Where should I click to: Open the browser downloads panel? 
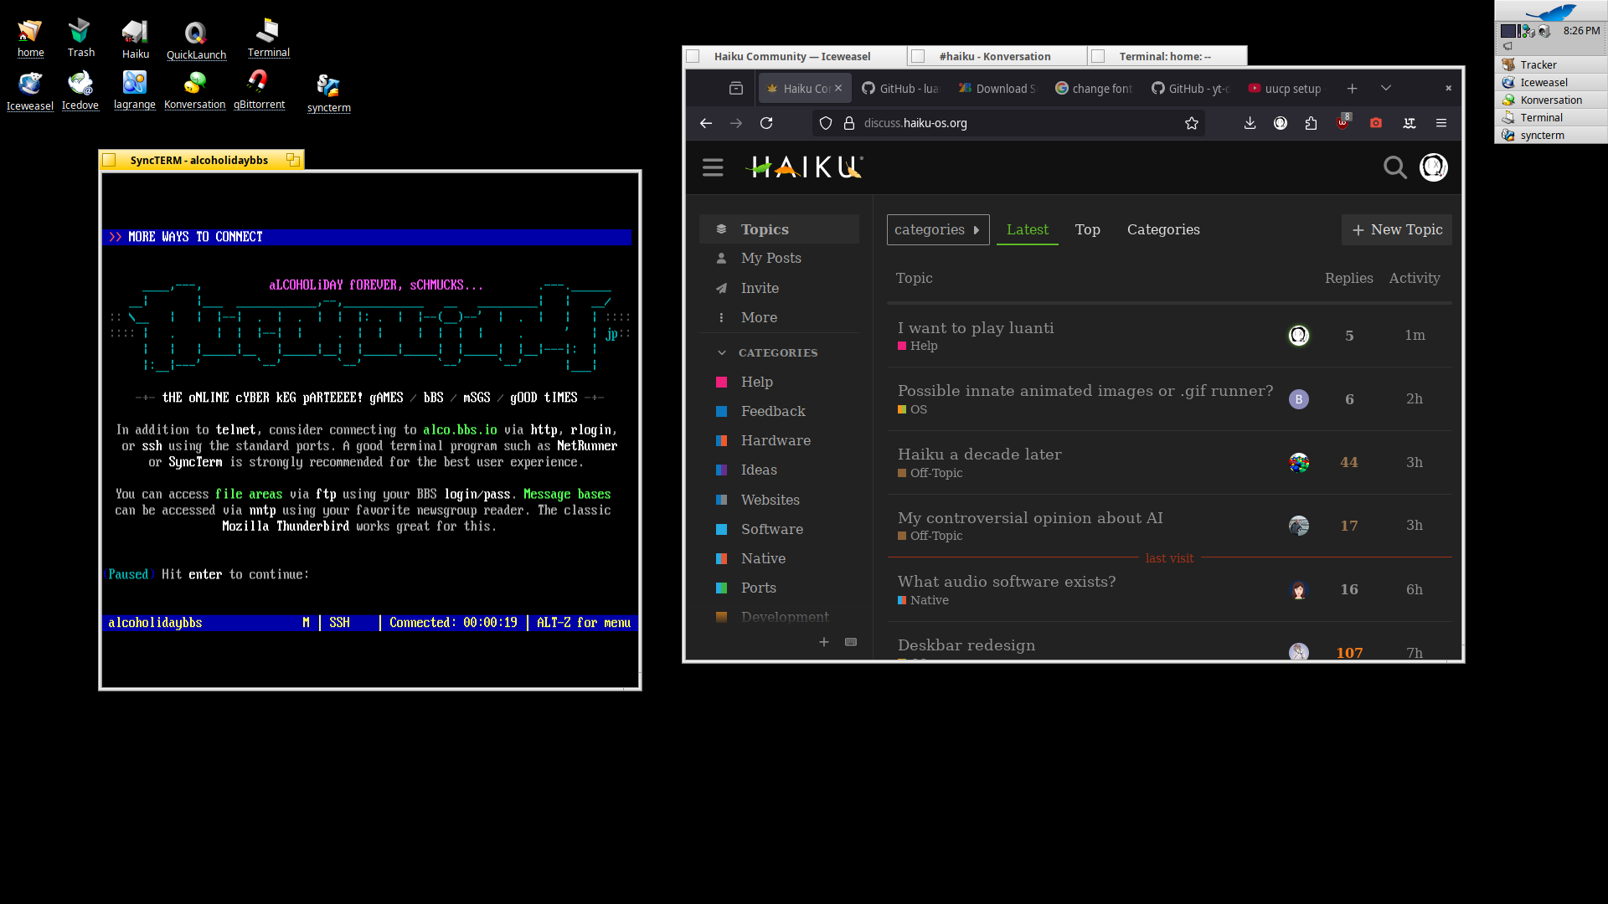[1250, 123]
